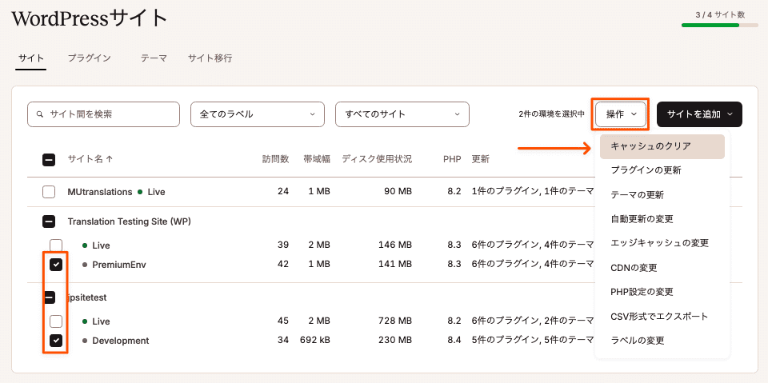This screenshot has height=383, width=768.
Task: Toggle Translation Testing Site (WP) group checkbox
Action: coord(49,221)
